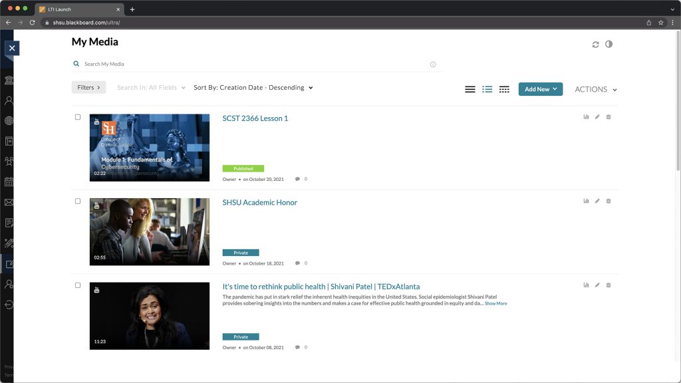This screenshot has height=383, width=681.
Task: Expand the Filters panel
Action: point(88,87)
